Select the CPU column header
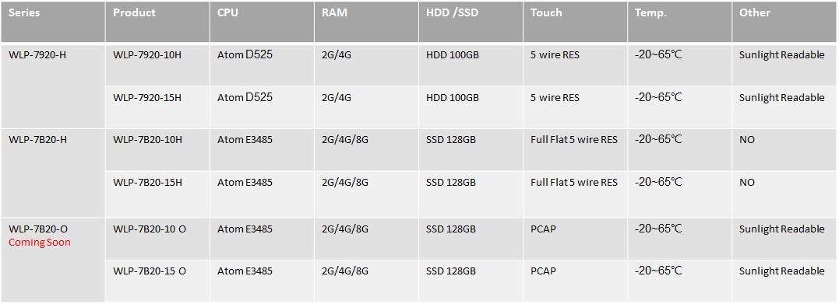 point(262,22)
